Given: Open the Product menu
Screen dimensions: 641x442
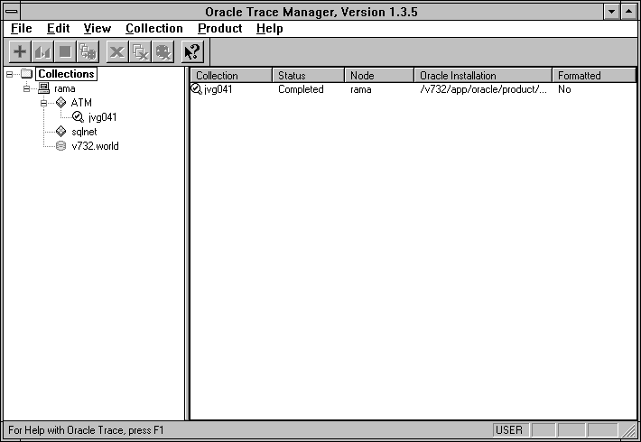Looking at the screenshot, I should click(220, 29).
